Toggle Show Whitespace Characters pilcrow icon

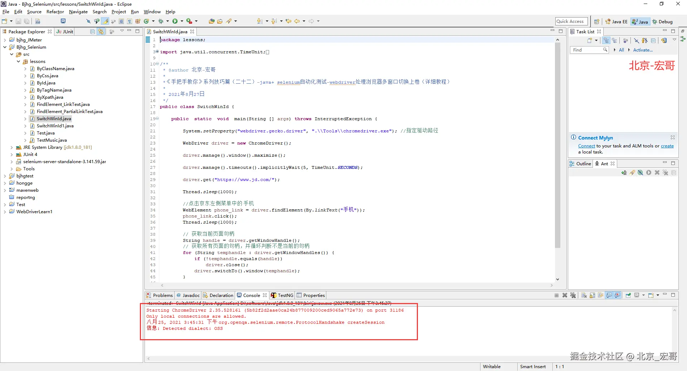pyautogui.click(x=130, y=21)
